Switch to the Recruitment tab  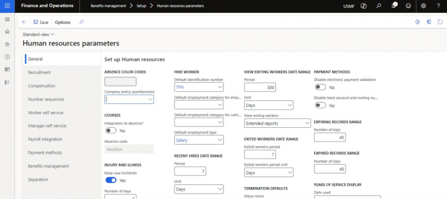(x=39, y=72)
